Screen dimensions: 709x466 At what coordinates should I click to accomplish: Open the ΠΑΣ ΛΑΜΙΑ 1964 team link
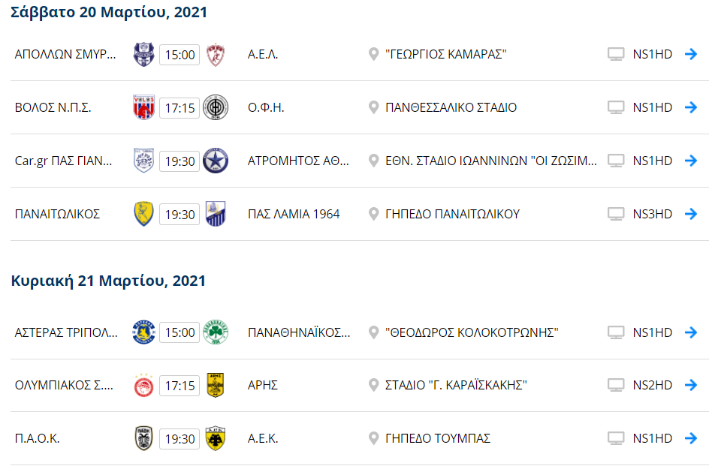pyautogui.click(x=294, y=214)
